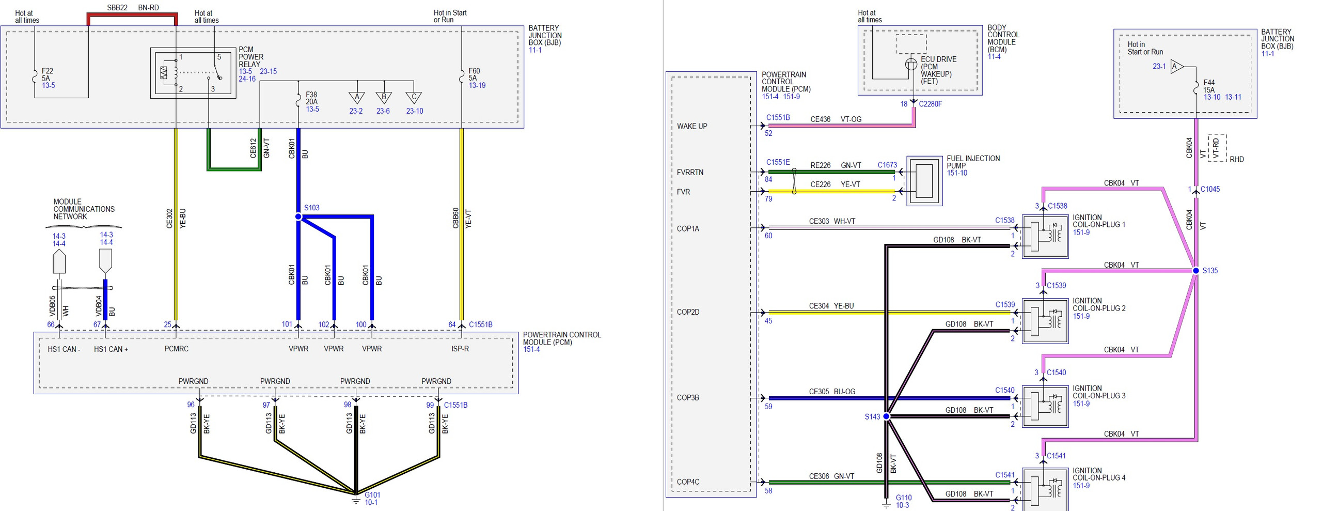The width and height of the screenshot is (1322, 511).
Task: Select the C1551B connector label at pin 64
Action: click(480, 325)
